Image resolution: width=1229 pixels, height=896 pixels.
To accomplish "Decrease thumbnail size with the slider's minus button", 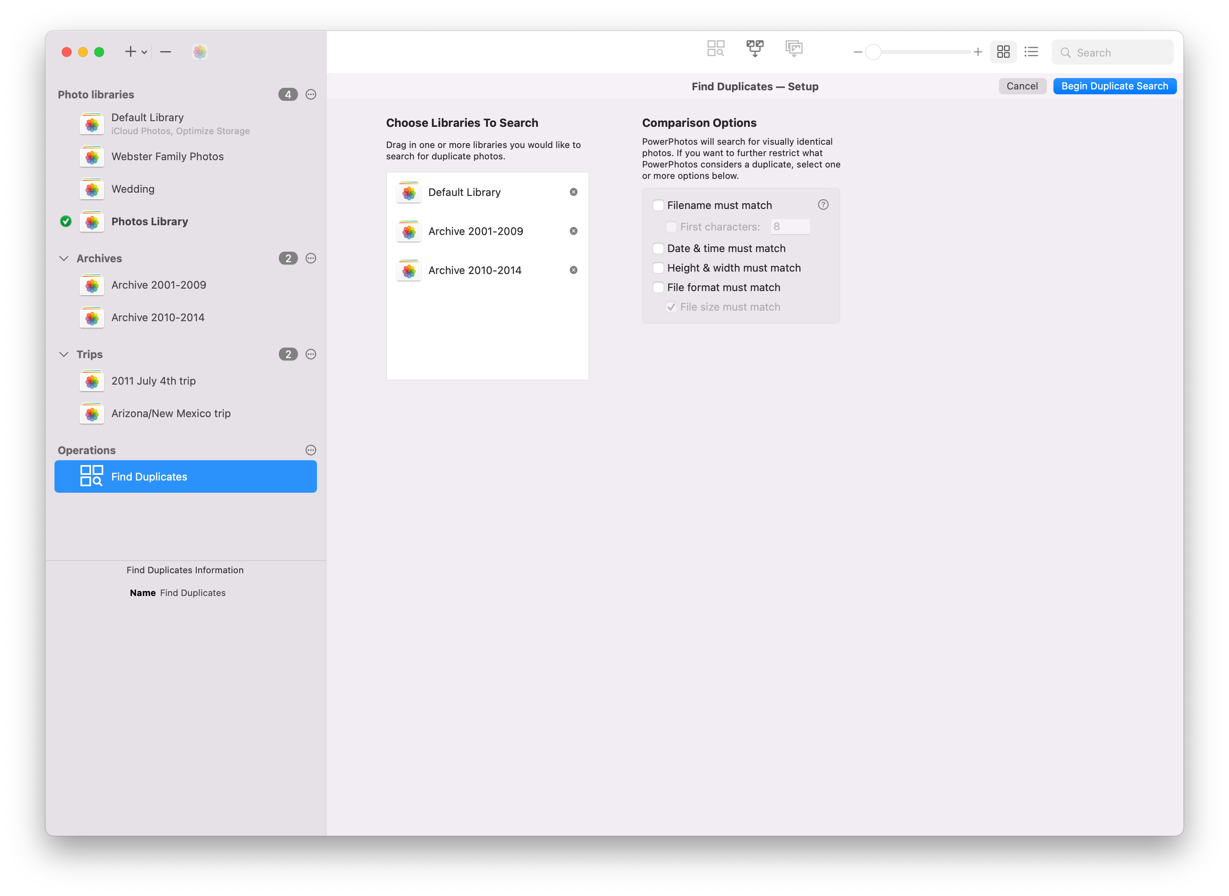I will (858, 52).
